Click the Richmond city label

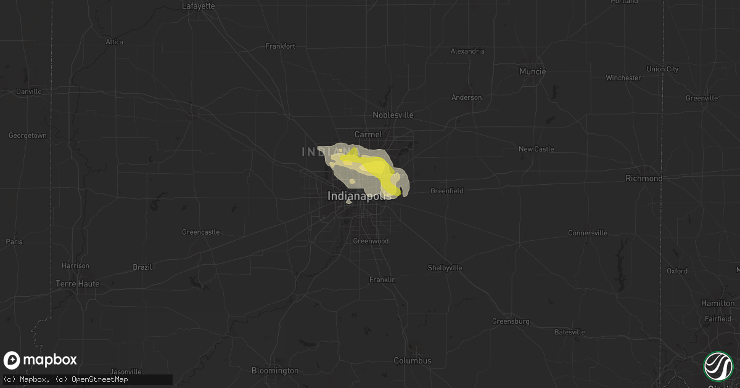click(644, 179)
